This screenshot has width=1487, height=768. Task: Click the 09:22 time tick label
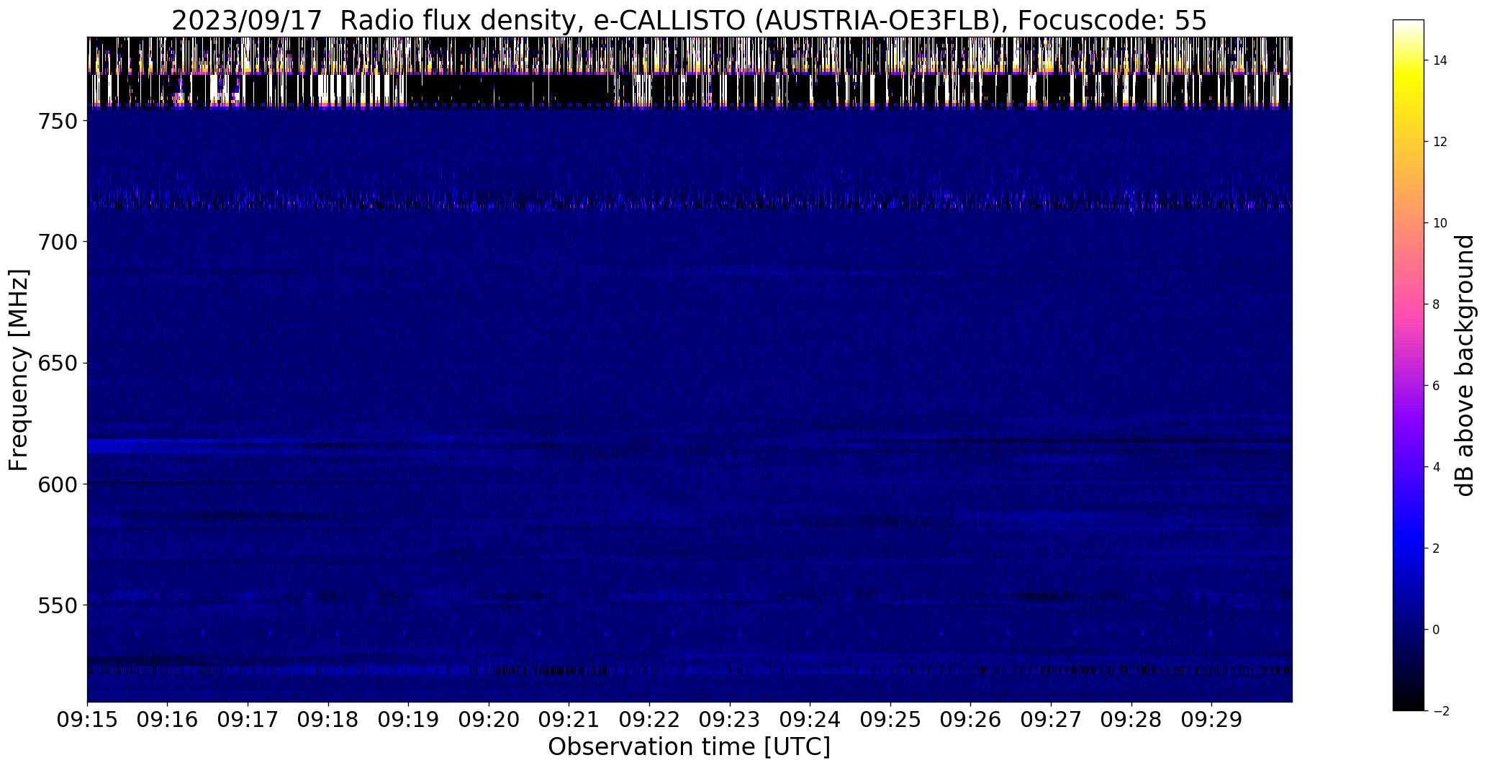pyautogui.click(x=649, y=720)
